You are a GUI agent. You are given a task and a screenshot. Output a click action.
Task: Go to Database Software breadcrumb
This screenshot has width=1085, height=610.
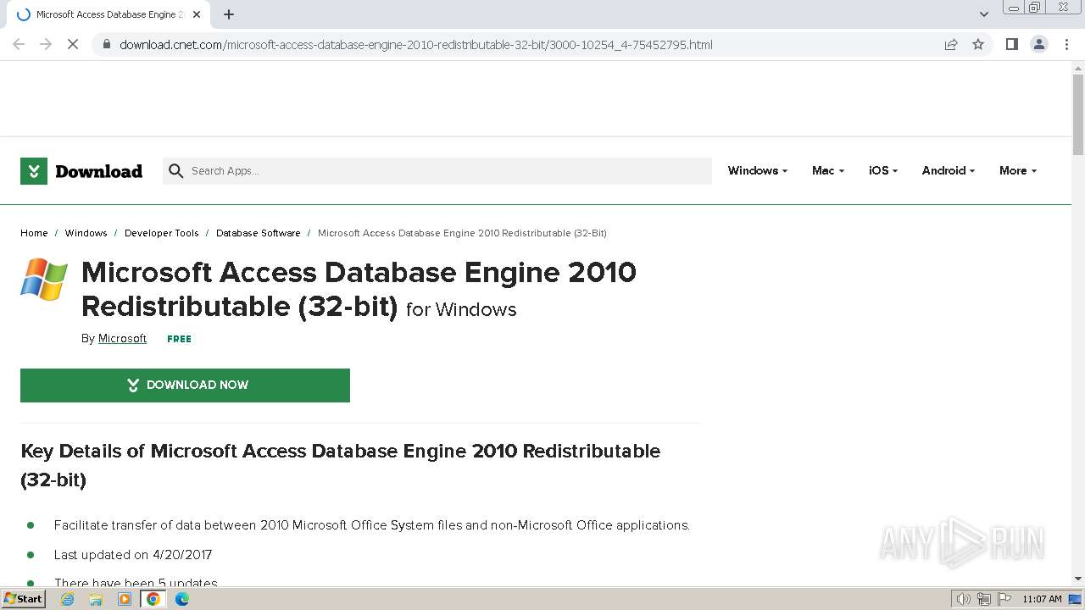[258, 233]
